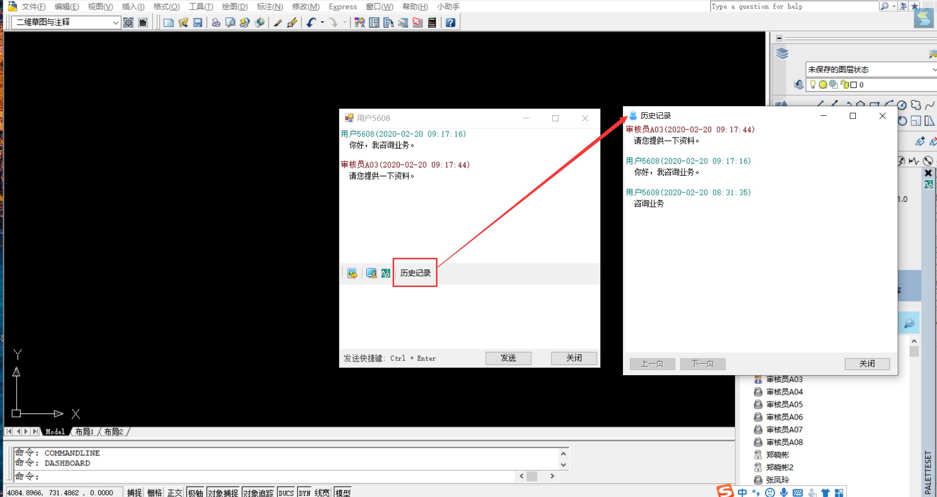Click the Print icon in the toolbar
This screenshot has height=497, width=937.
[216, 23]
